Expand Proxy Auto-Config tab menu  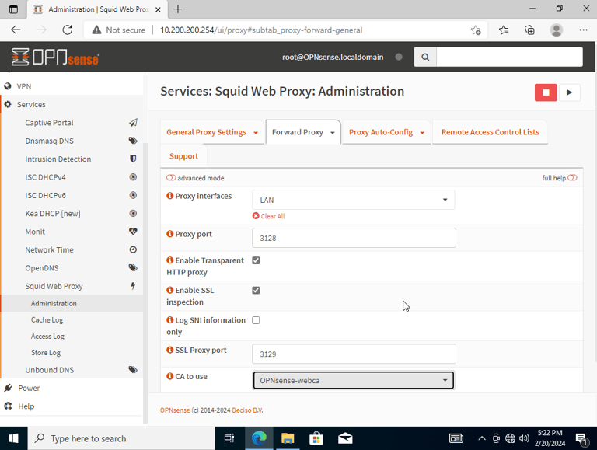coord(422,132)
